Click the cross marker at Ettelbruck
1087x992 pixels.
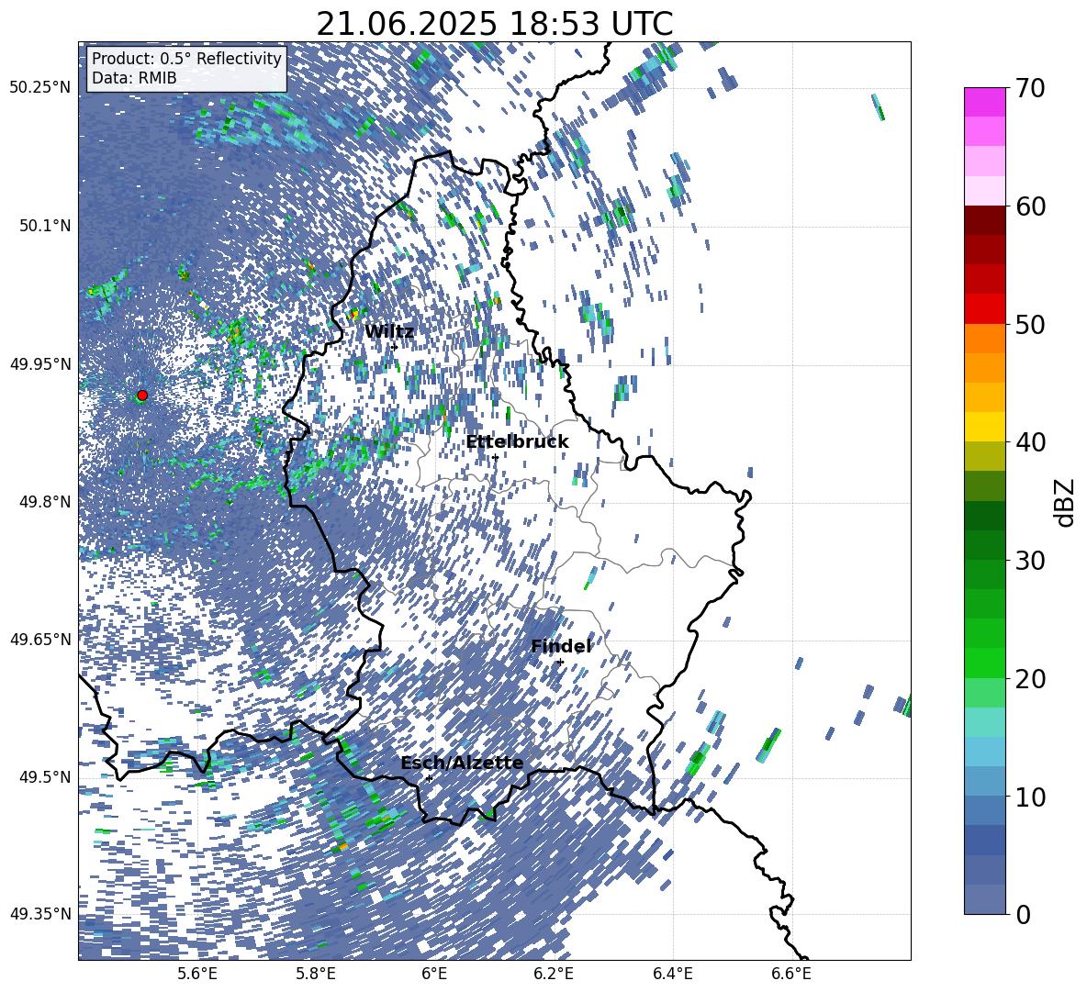click(495, 456)
